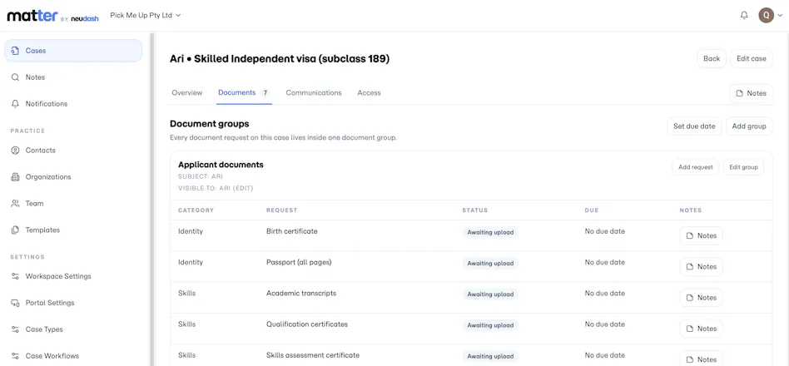Open Notes for Skills assessment certificate row

(702, 359)
